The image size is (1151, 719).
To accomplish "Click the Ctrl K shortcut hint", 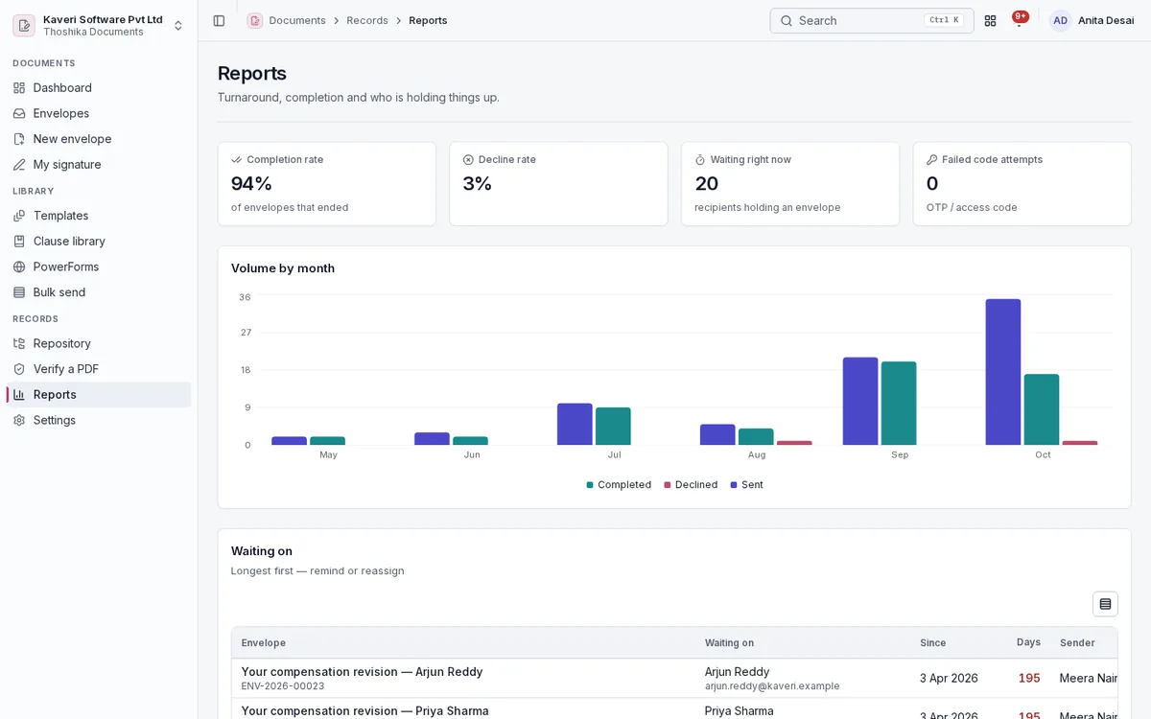I will [944, 20].
